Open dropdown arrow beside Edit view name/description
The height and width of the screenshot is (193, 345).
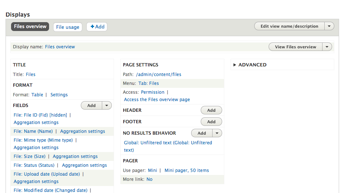329,26
